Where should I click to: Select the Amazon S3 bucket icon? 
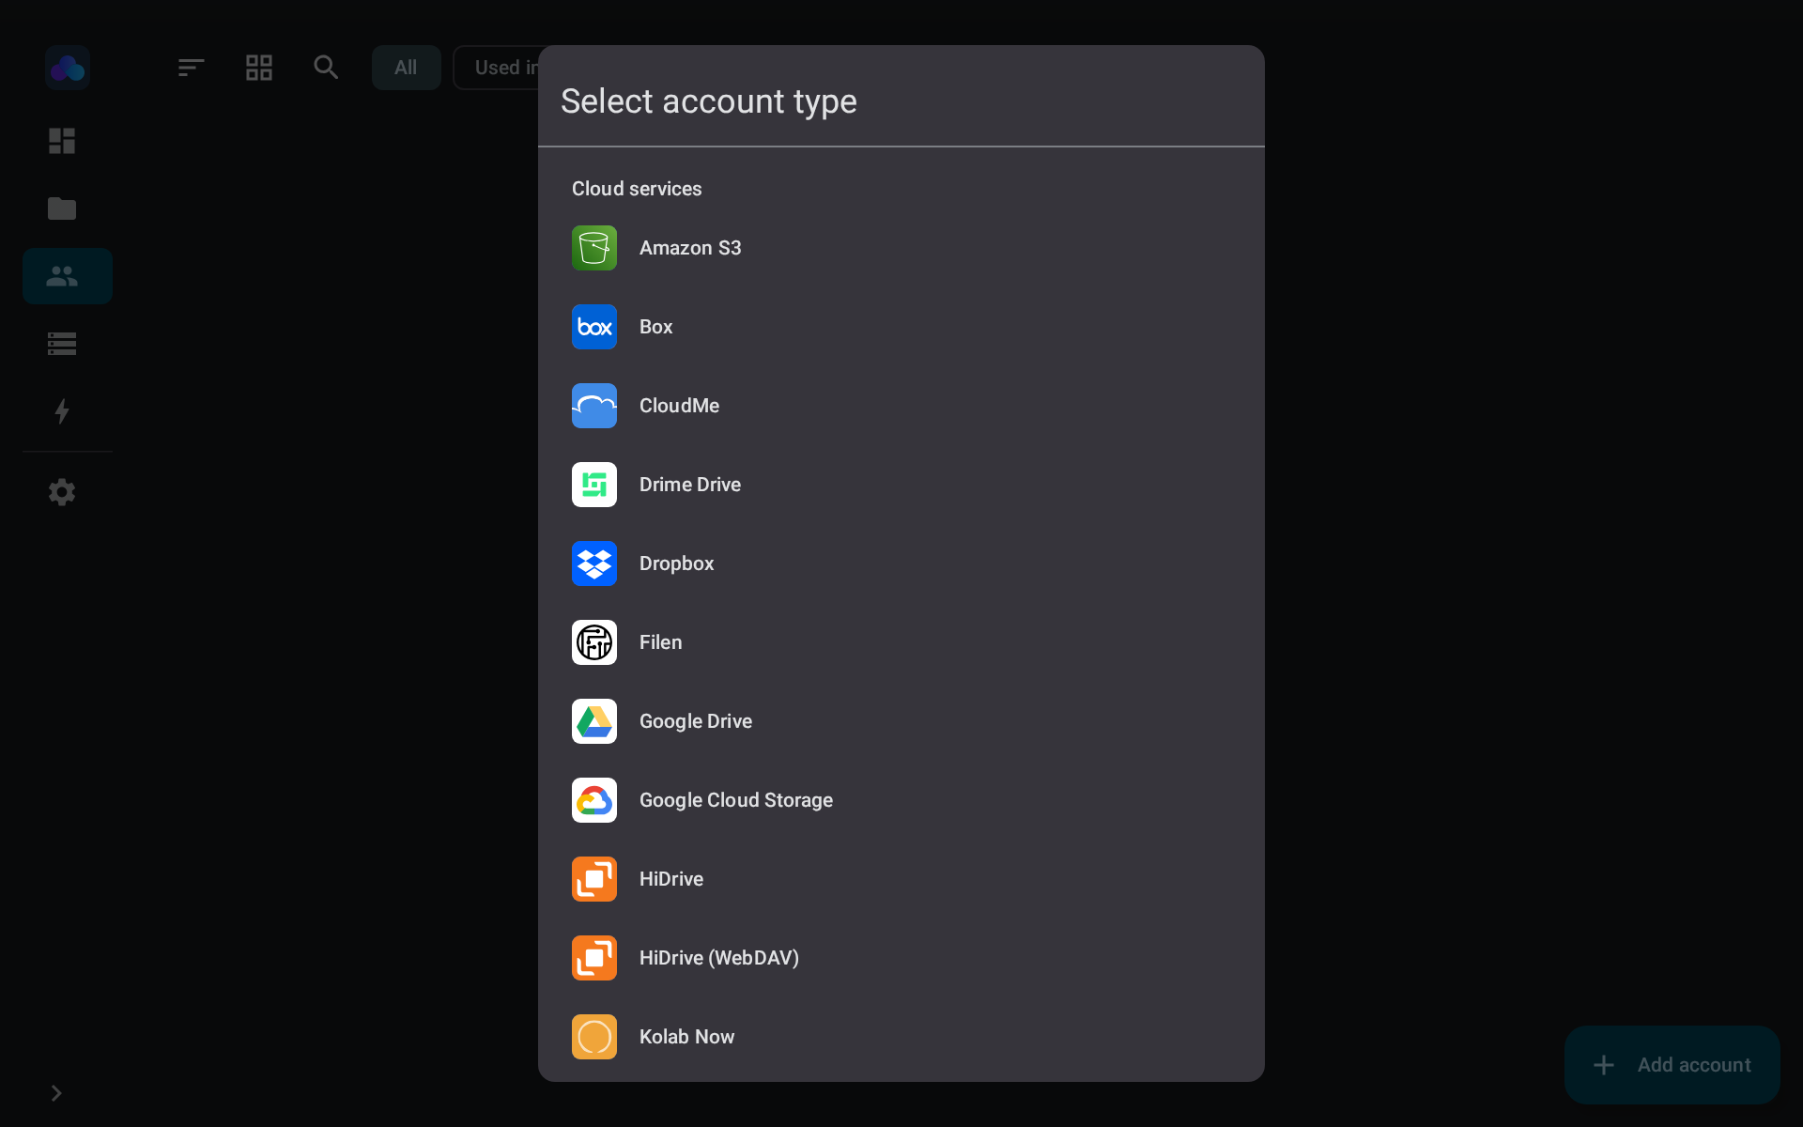coord(594,248)
